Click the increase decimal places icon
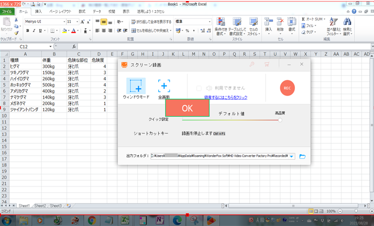 pyautogui.click(x=202, y=30)
